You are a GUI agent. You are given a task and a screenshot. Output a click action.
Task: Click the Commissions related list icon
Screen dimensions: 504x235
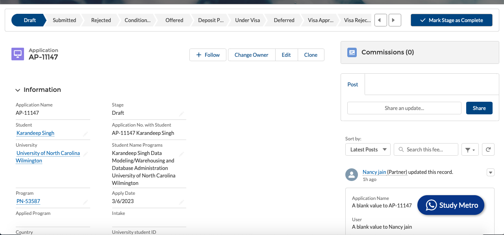(352, 52)
